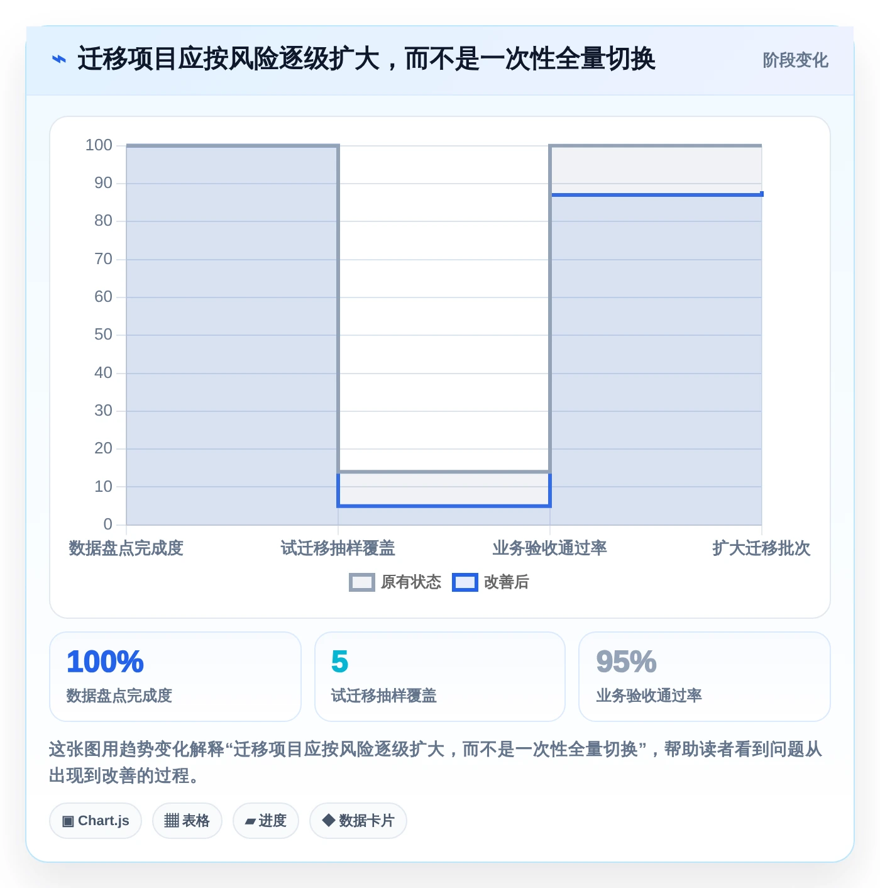
Task: Toggle the 原有状态 legend swatch
Action: coord(361,582)
